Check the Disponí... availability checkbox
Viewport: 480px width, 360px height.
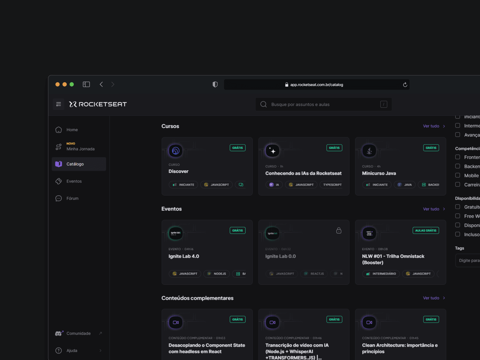(x=457, y=225)
